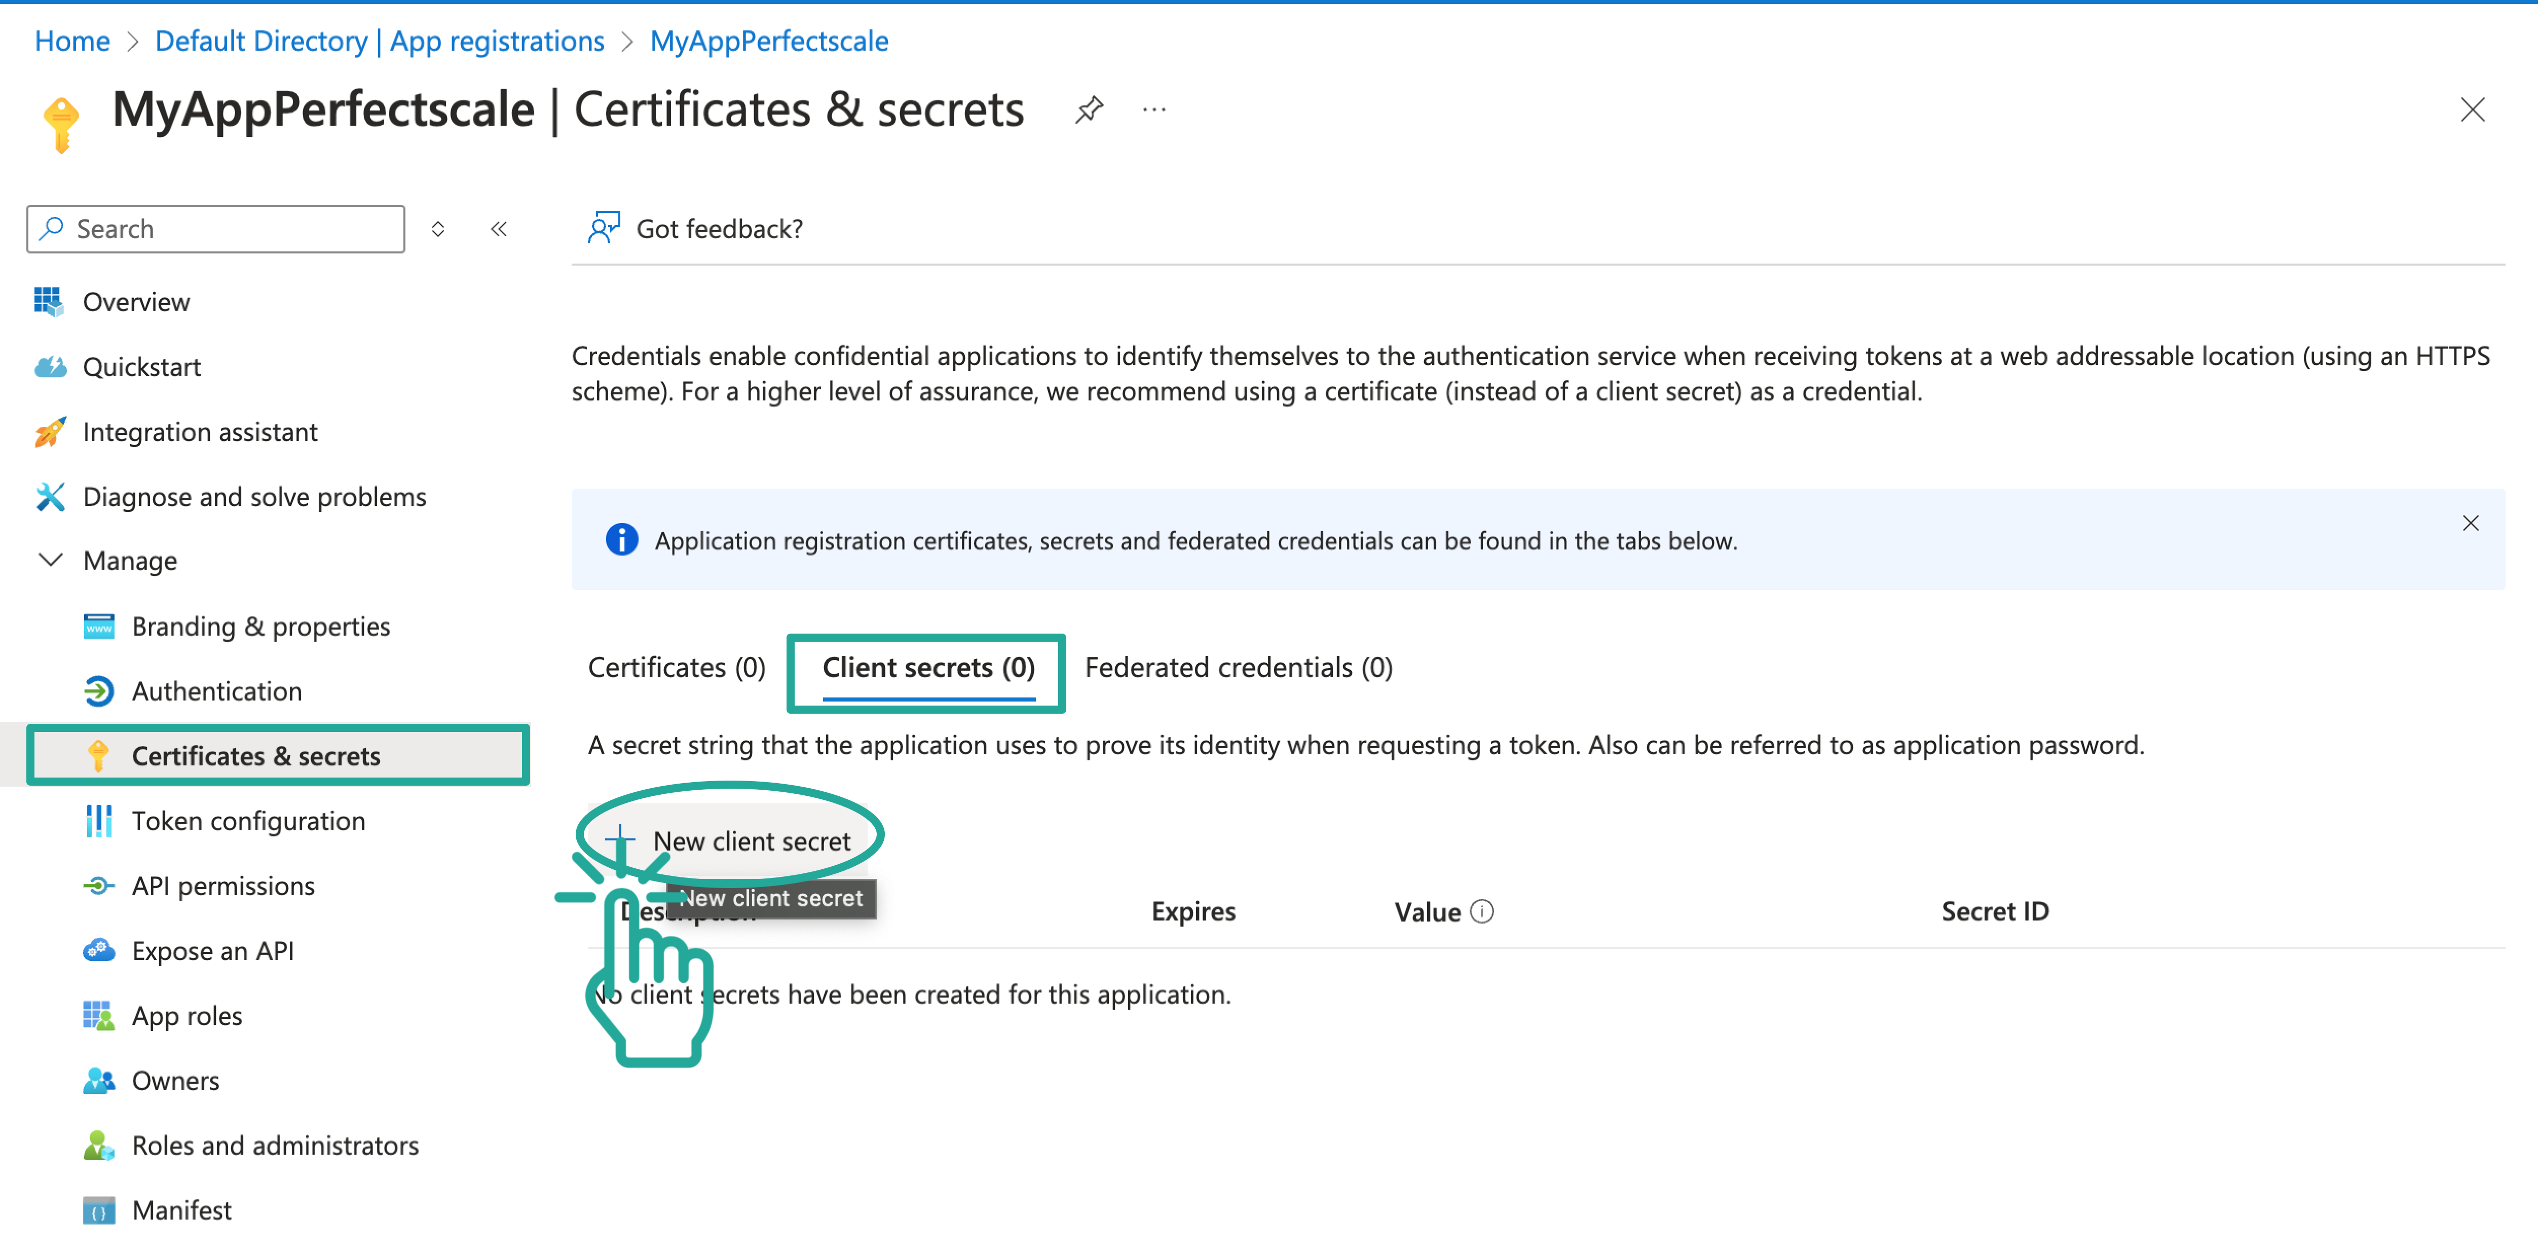Open Diagnose and solve problems

[x=253, y=496]
